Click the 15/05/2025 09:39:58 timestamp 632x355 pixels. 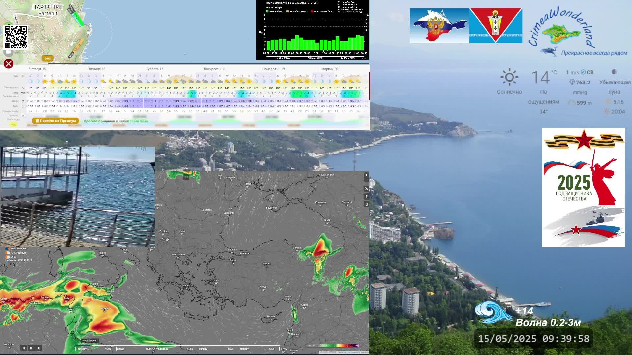[534, 339]
